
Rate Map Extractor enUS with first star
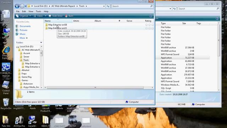click(146, 28)
